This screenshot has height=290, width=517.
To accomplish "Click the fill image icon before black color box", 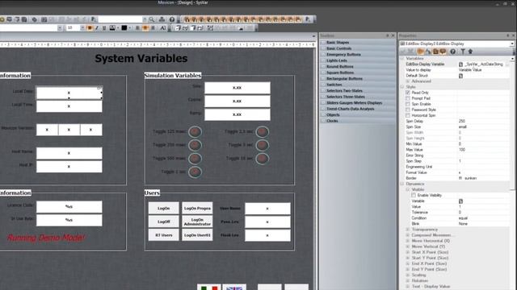I will pyautogui.click(x=112, y=28).
